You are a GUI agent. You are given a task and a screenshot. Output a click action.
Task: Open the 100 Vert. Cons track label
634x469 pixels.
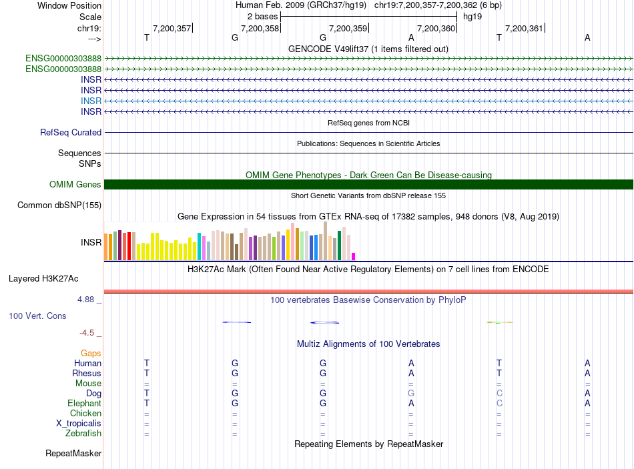[37, 316]
